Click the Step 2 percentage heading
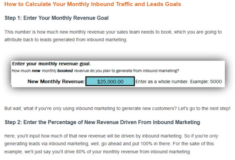Viewport: 235px width, 160px height. click(102, 122)
